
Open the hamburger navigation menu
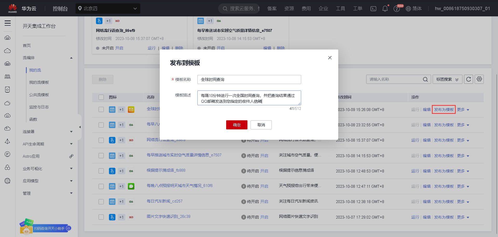point(8,23)
